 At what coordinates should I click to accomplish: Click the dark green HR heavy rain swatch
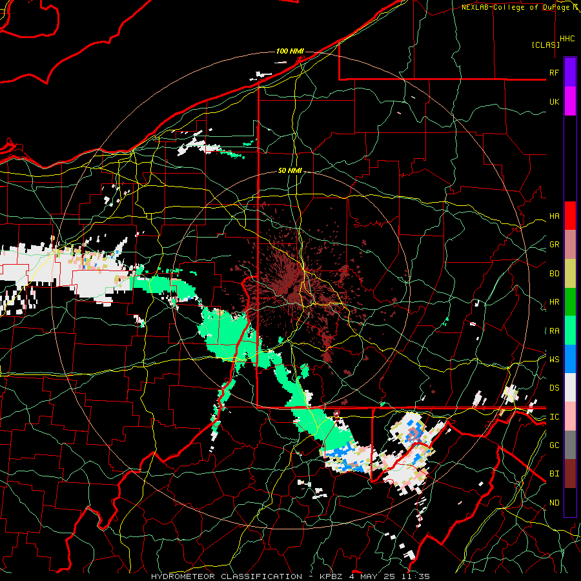click(x=570, y=302)
